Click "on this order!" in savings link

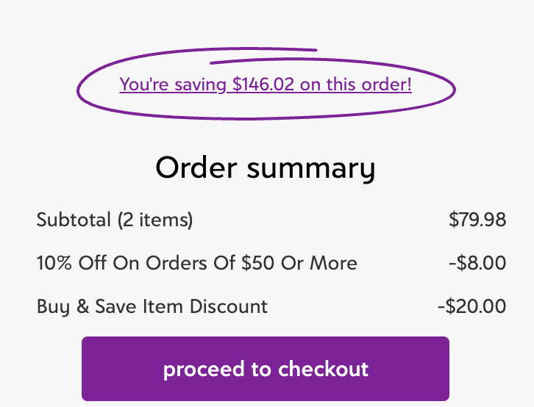pos(356,84)
